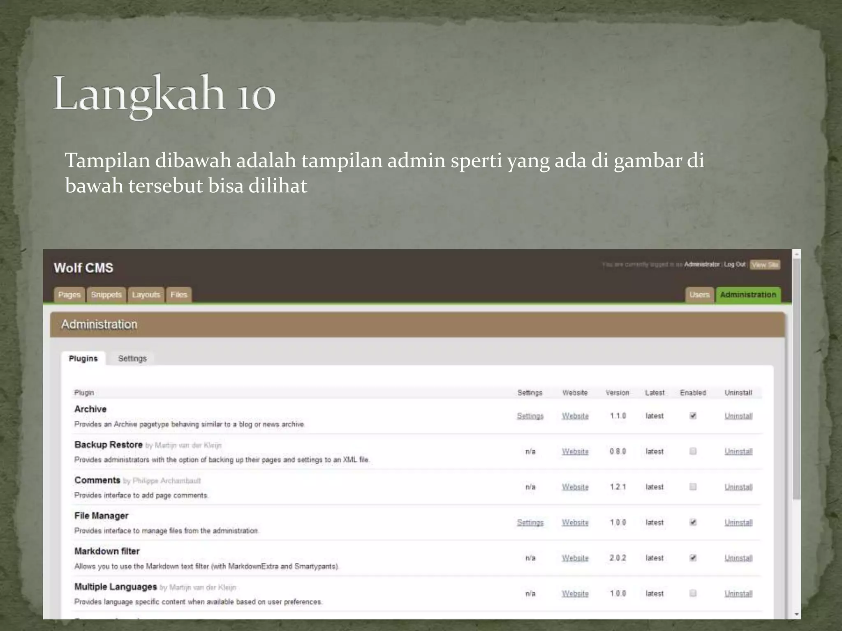Click the browser scrollbar thumb

(796, 379)
